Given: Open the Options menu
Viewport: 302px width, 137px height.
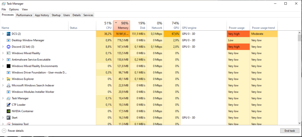Looking at the screenshot, I should pos(14,9).
